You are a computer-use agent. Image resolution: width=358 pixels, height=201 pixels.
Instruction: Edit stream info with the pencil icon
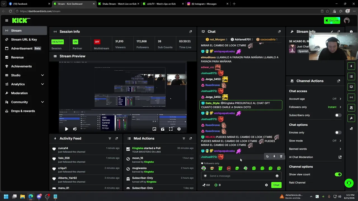click(x=332, y=32)
